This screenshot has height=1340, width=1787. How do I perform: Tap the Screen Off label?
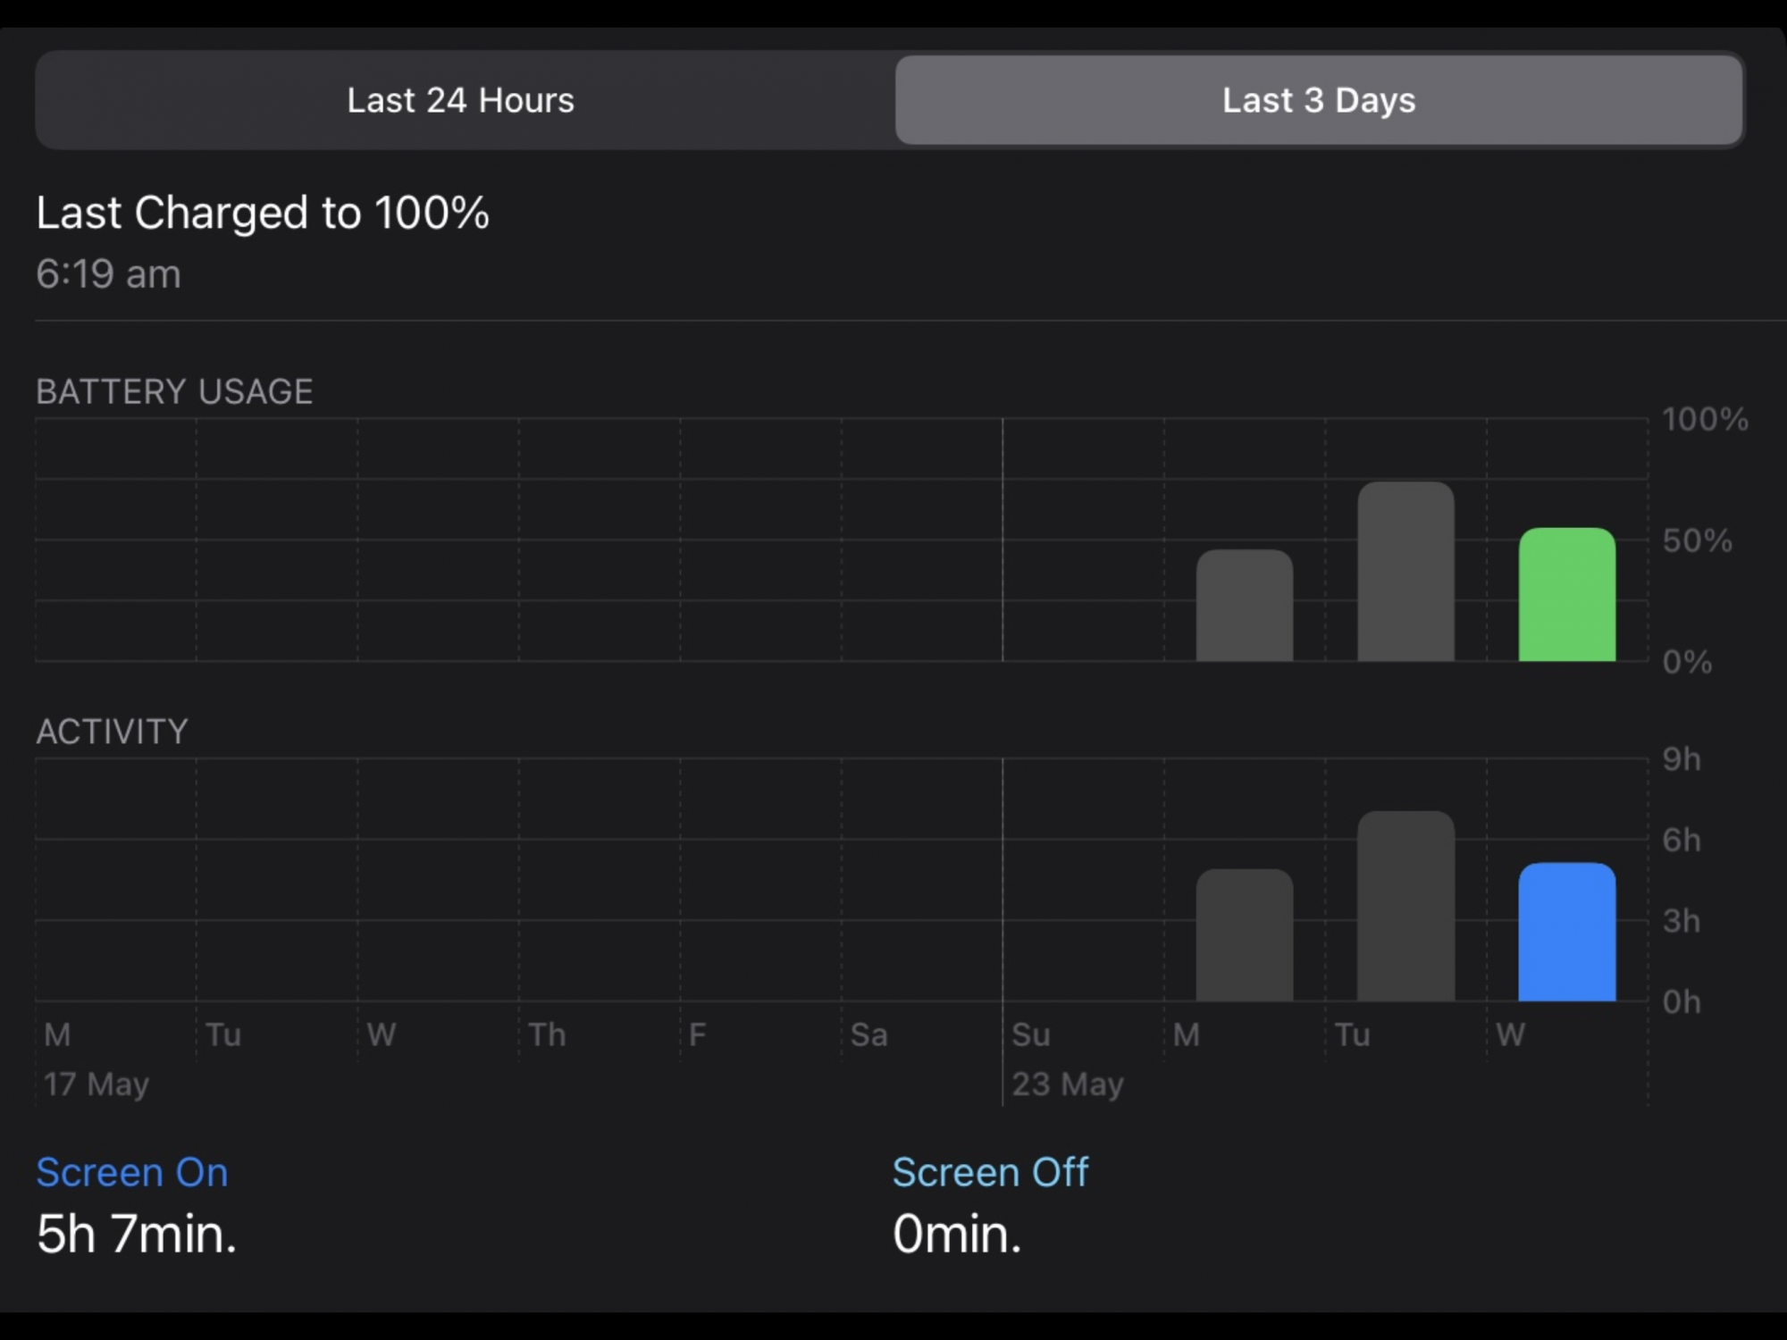pyautogui.click(x=990, y=1172)
